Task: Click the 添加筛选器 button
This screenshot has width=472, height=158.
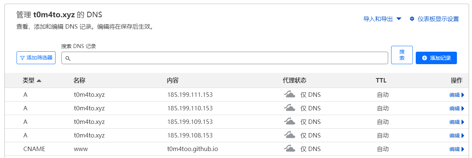Action: (x=36, y=58)
